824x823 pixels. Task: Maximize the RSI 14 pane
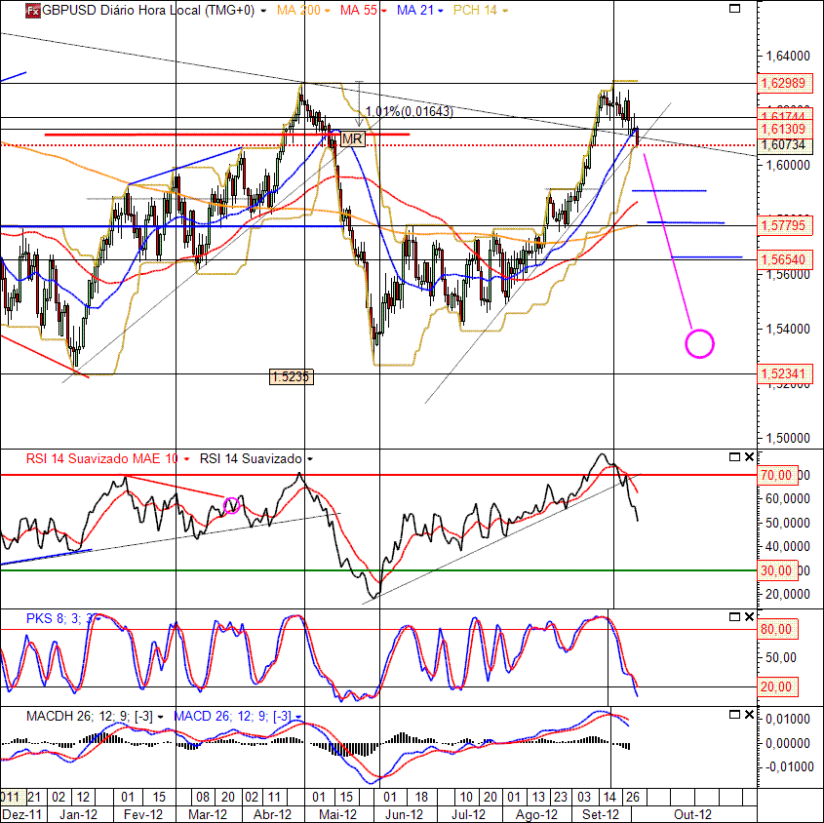[x=734, y=457]
